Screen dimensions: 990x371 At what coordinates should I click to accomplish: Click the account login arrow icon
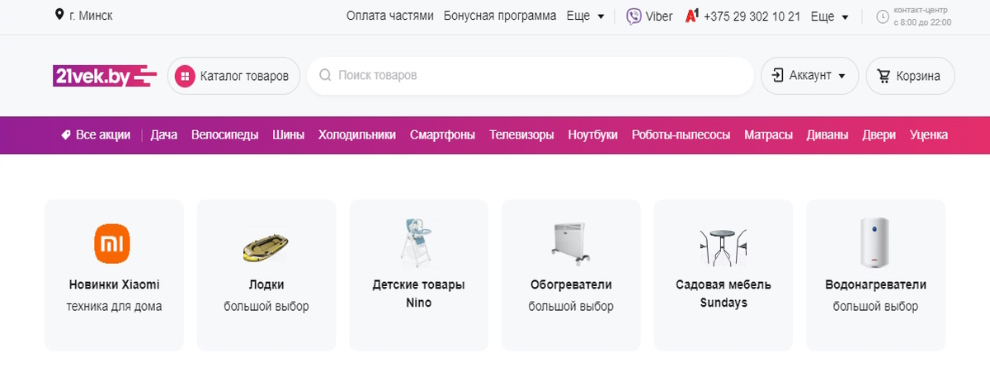(777, 76)
